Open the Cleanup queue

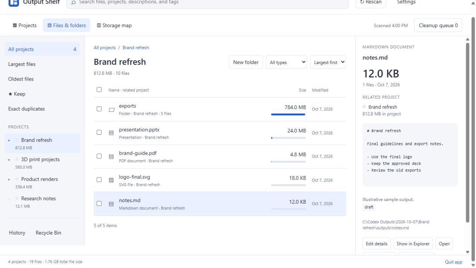click(x=438, y=26)
